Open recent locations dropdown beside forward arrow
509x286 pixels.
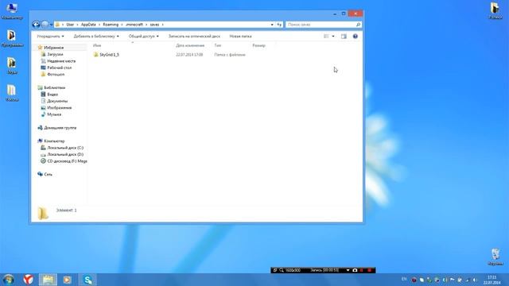51,25
